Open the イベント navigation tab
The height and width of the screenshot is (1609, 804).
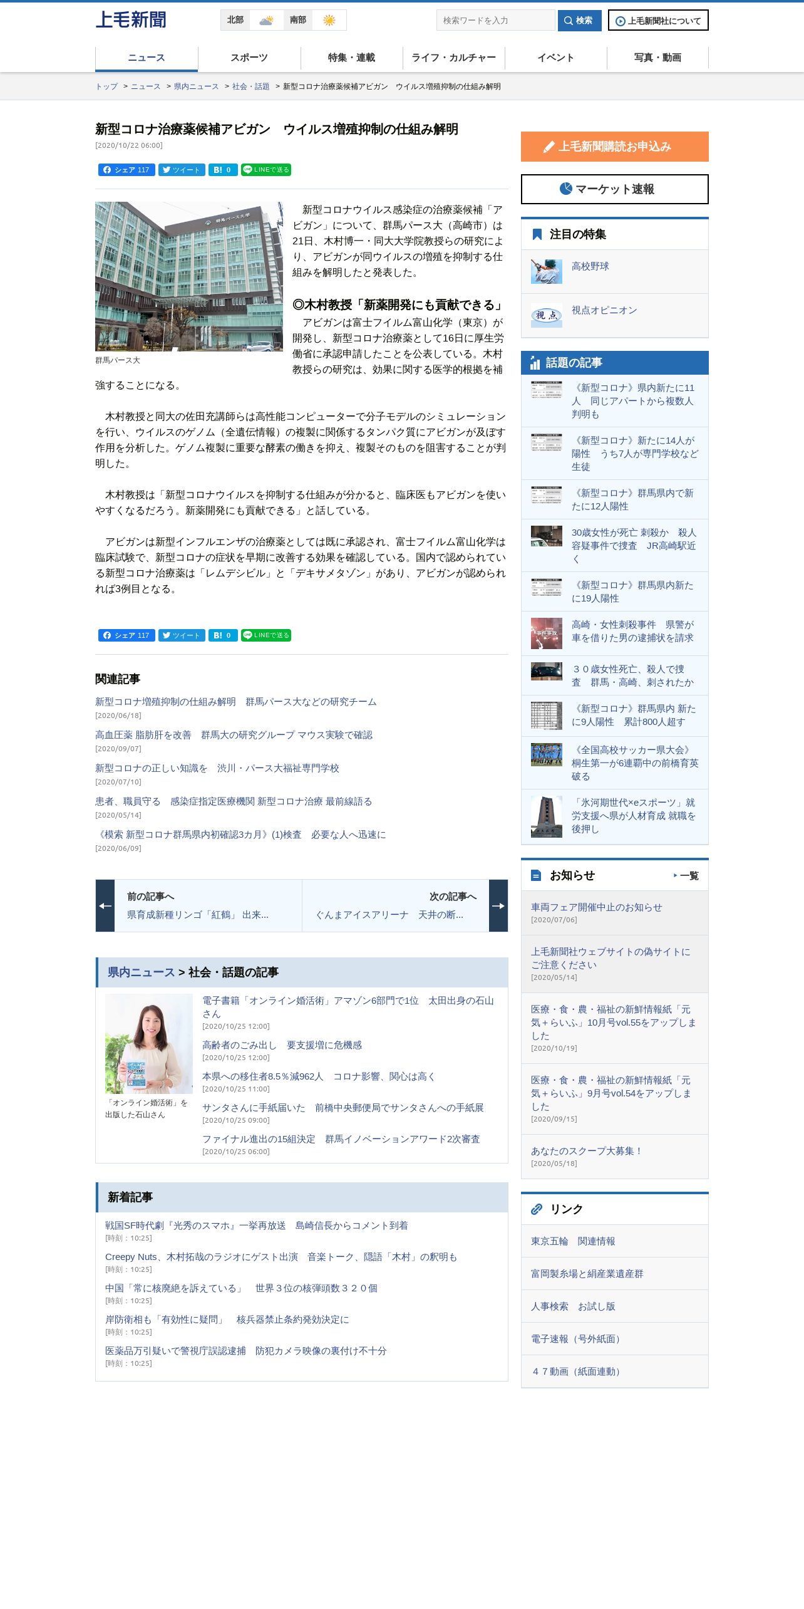[555, 58]
